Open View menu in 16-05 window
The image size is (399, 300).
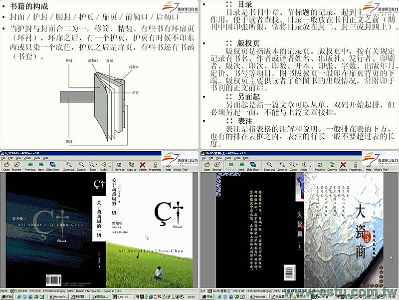pos(219,158)
